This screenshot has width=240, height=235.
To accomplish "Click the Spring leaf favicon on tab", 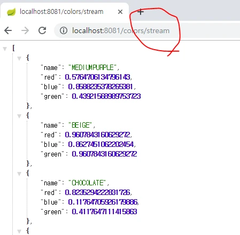I will [x=11, y=12].
